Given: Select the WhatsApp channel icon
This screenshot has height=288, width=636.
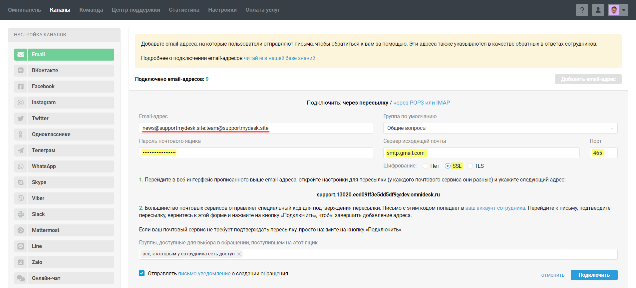Looking at the screenshot, I should [x=21, y=166].
